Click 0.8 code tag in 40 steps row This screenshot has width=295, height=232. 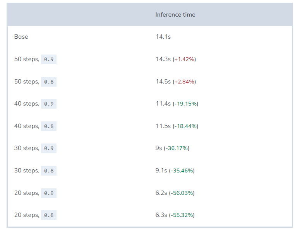coord(49,126)
